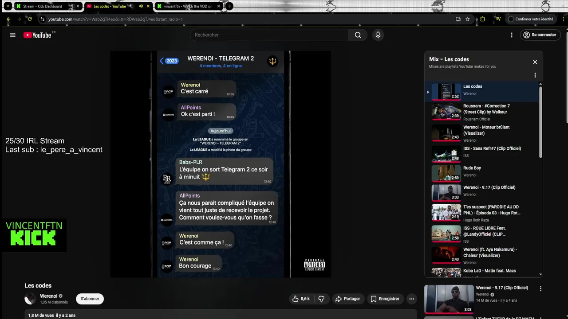This screenshot has width=568, height=319.
Task: Switch to Stream - Kick Dashboard tab
Action: click(48, 6)
